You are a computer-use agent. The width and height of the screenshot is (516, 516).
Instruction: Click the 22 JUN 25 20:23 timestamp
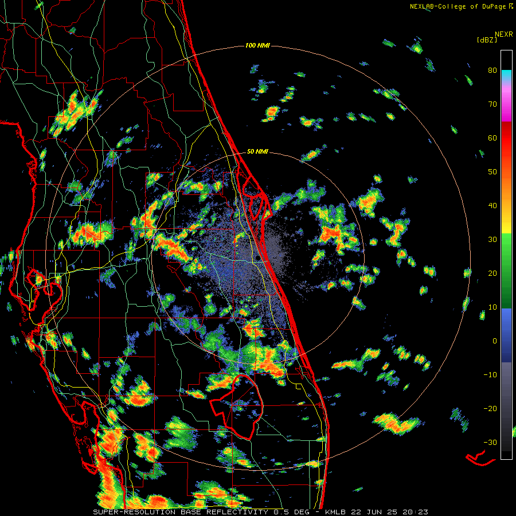389,512
